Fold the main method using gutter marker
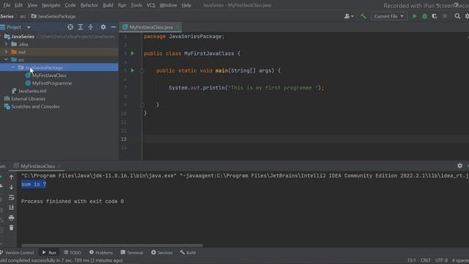This screenshot has height=264, width=469. (142, 70)
